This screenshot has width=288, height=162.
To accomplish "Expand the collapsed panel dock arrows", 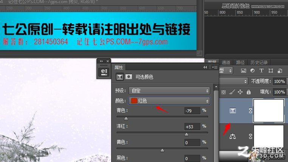I will pos(101,61).
